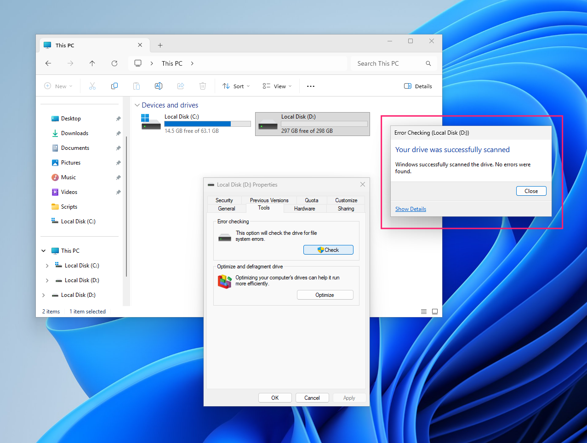Click the Cut toolbar icon
The height and width of the screenshot is (443, 587).
pyautogui.click(x=92, y=86)
